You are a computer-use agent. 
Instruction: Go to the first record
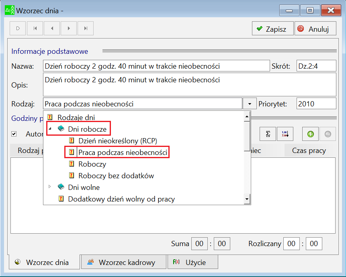coord(35,28)
